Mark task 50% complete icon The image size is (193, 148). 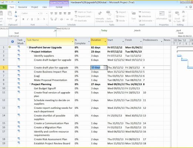60,13
